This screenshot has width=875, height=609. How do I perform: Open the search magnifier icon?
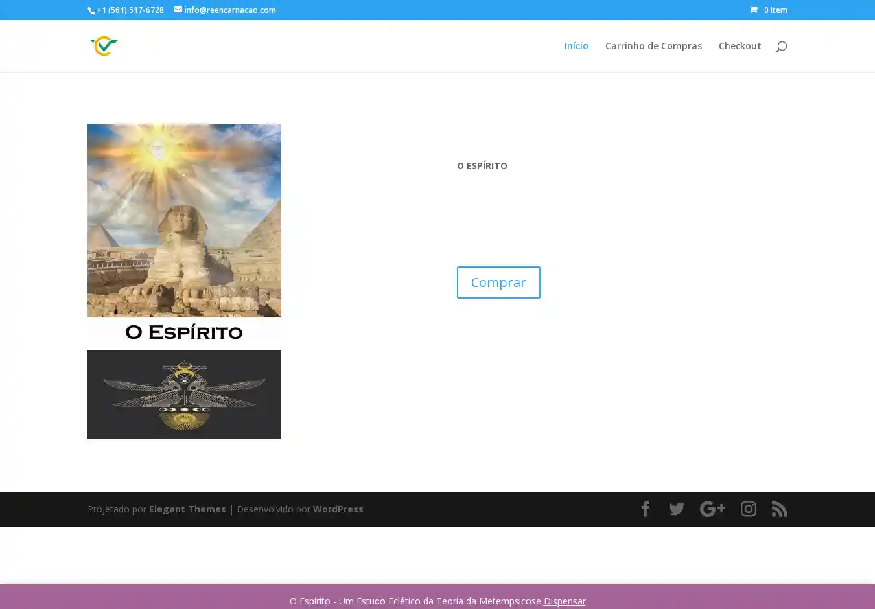pyautogui.click(x=781, y=46)
